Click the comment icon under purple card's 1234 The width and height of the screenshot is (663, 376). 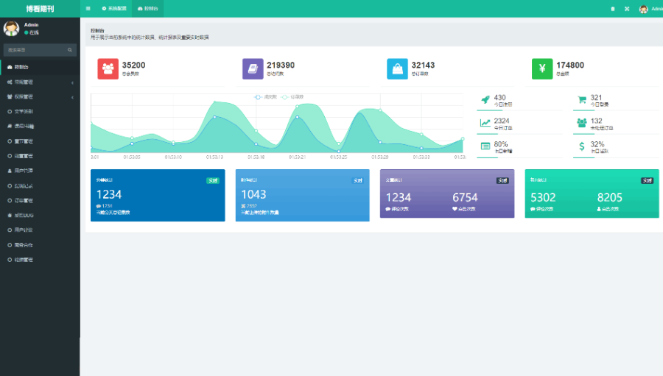point(387,209)
